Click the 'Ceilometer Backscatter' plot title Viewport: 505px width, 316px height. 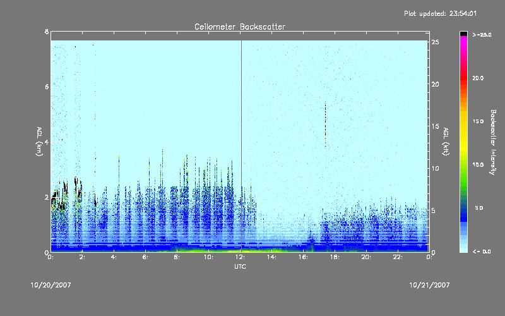click(240, 27)
